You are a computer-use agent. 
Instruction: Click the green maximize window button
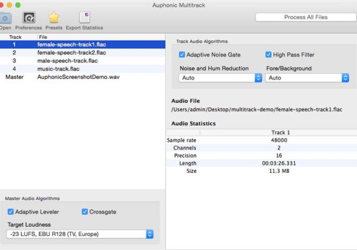coord(18,5)
